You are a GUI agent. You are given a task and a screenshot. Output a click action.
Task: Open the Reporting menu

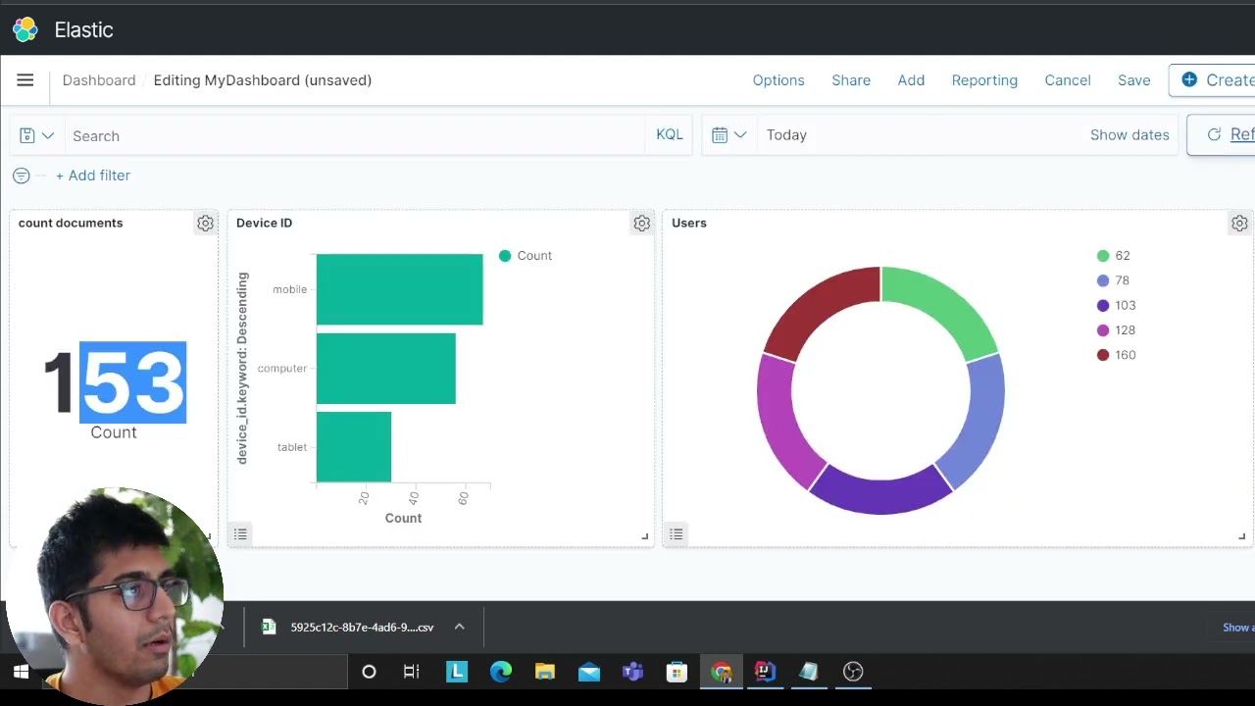984,80
